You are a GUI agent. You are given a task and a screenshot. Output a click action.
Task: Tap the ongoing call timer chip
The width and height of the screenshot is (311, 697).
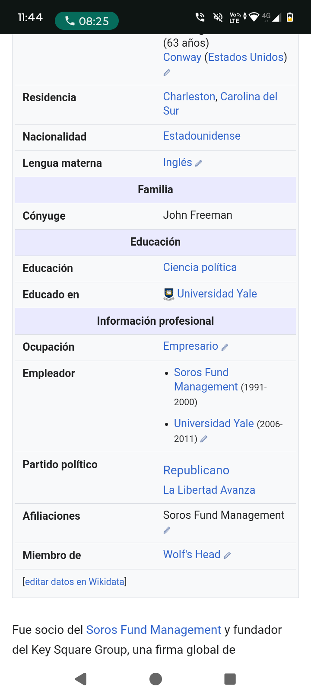tap(86, 21)
